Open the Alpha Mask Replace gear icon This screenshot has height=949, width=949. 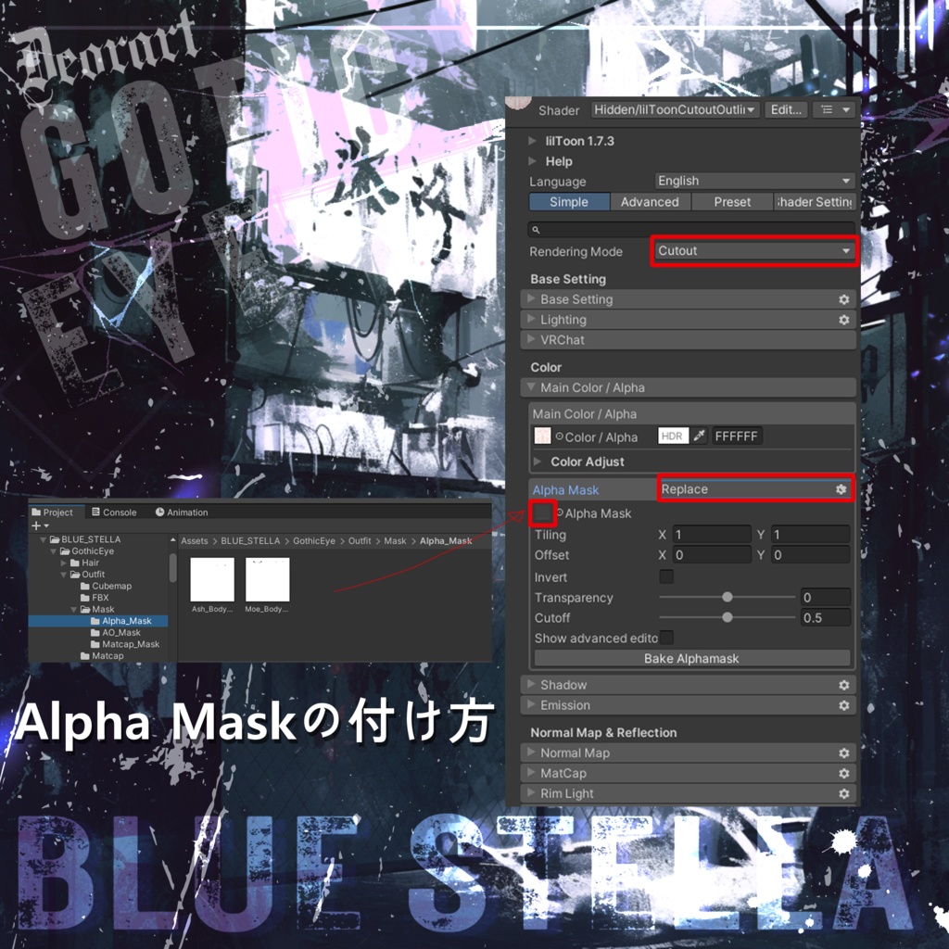(x=841, y=489)
